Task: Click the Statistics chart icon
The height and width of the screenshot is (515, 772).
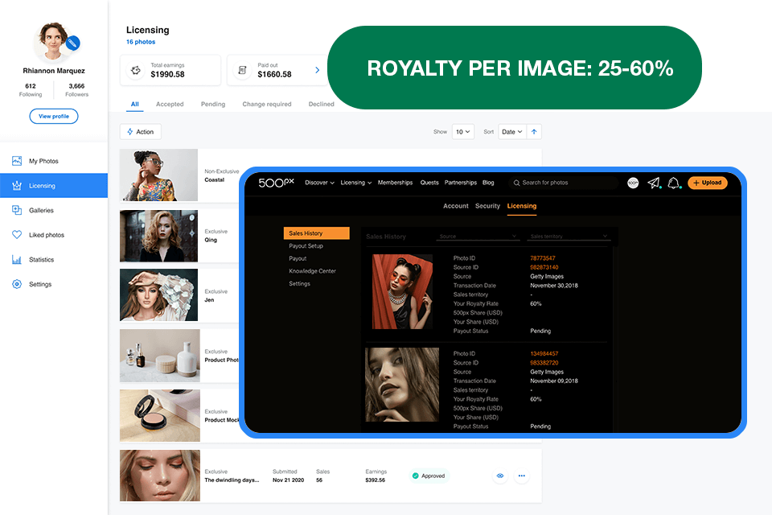Action: 17,260
